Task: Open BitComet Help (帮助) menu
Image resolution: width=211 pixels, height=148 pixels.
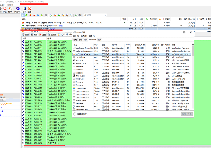Action: click(x=10, y=5)
